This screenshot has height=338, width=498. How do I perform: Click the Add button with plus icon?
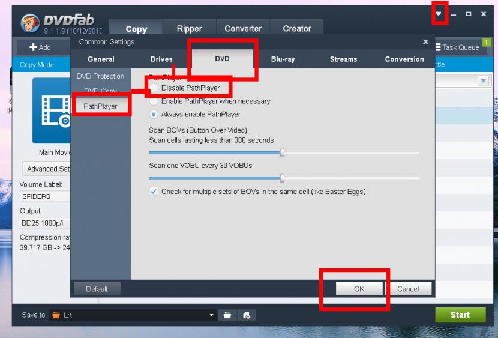coord(40,47)
